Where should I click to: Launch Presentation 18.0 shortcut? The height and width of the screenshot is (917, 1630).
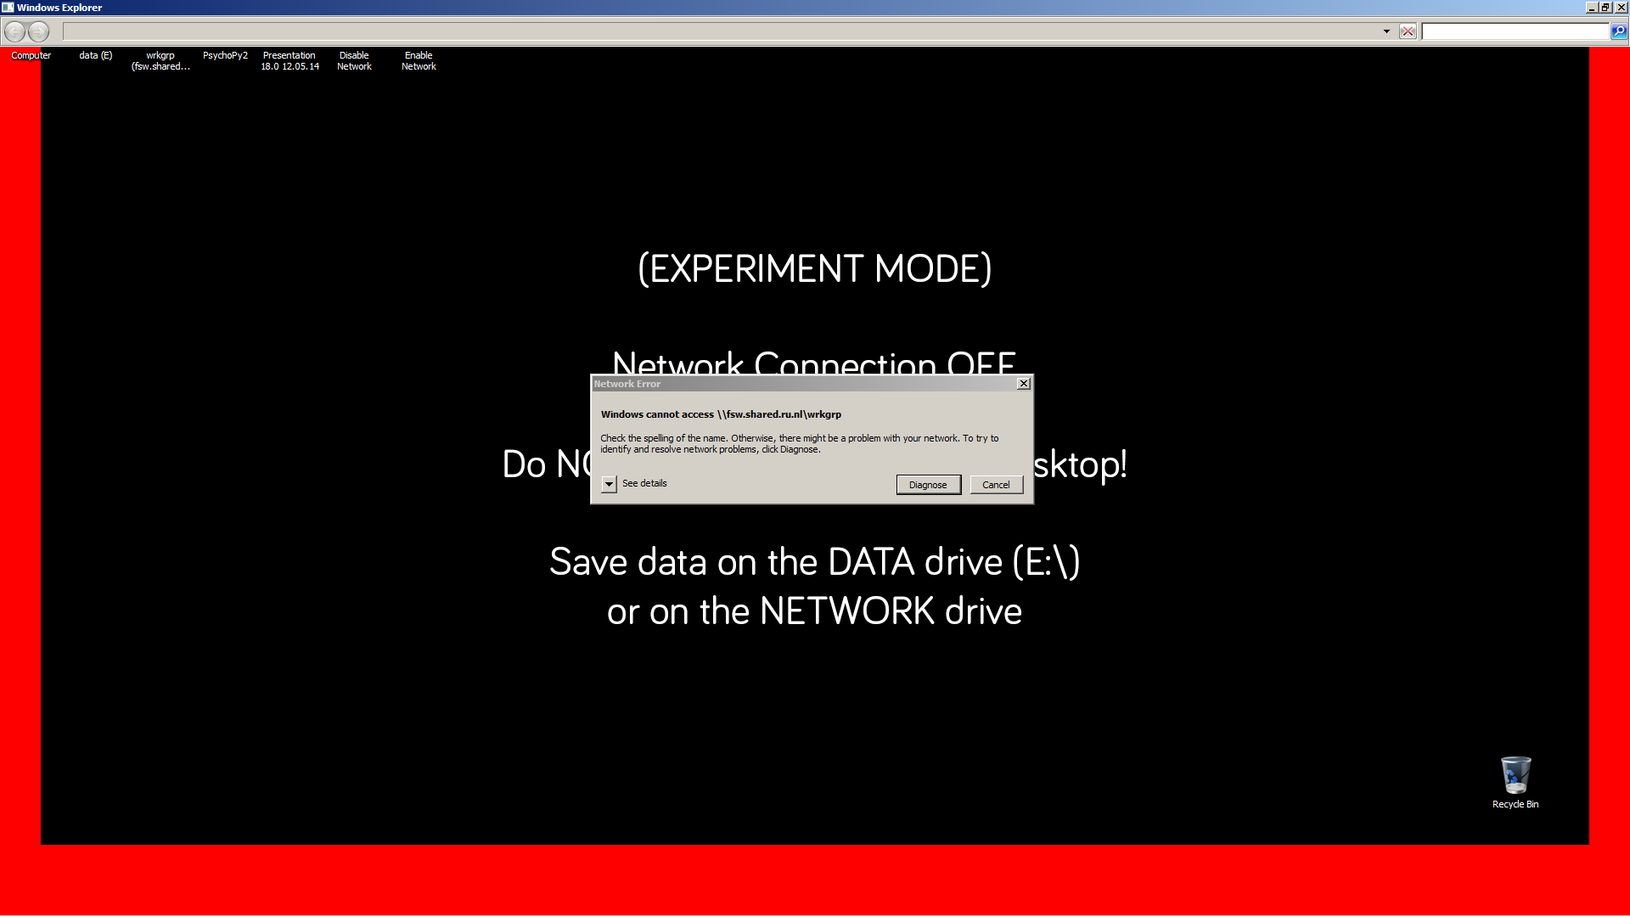(289, 61)
